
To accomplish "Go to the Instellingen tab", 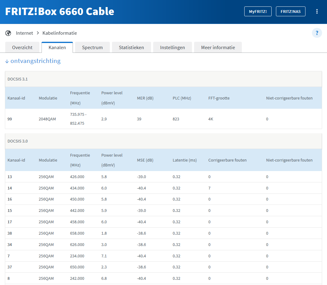I will click(172, 48).
